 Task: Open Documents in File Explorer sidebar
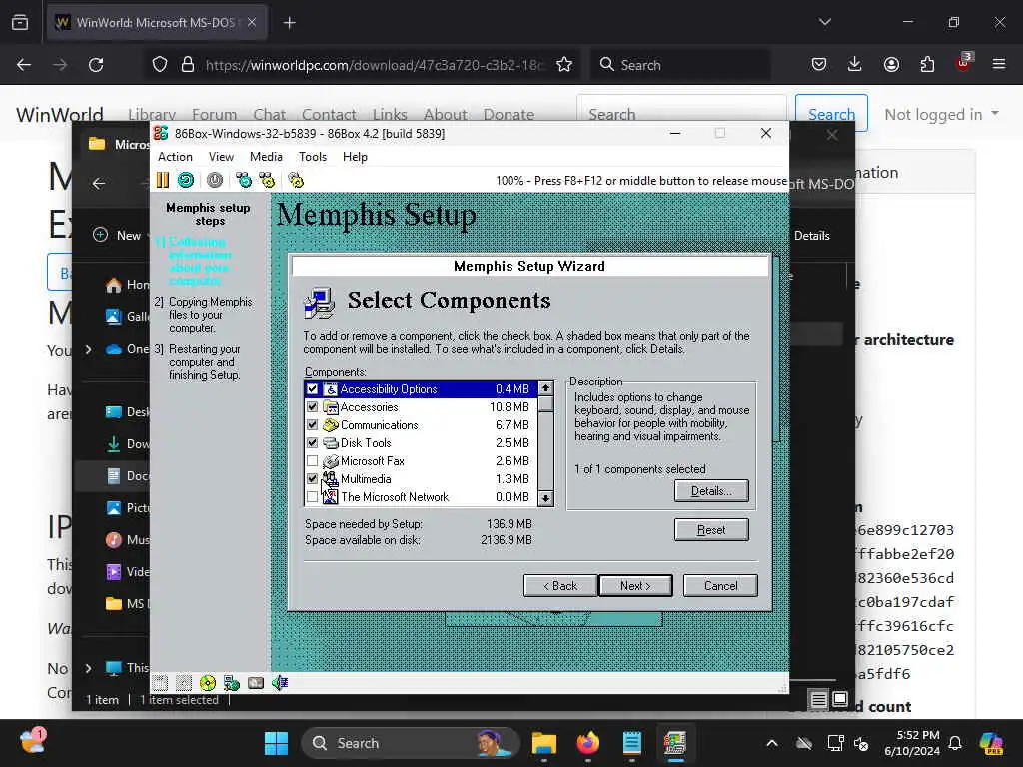point(127,476)
